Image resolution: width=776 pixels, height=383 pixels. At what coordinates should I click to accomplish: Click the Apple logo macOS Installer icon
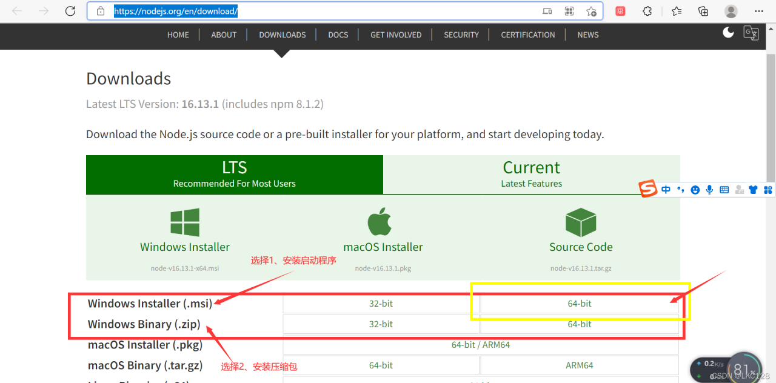point(381,221)
